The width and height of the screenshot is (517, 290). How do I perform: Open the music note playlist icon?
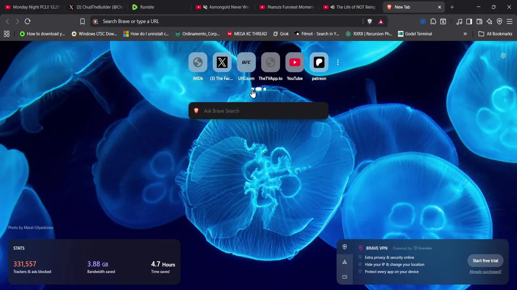[459, 21]
